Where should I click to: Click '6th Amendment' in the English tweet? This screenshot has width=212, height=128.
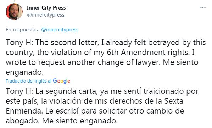(x=136, y=52)
